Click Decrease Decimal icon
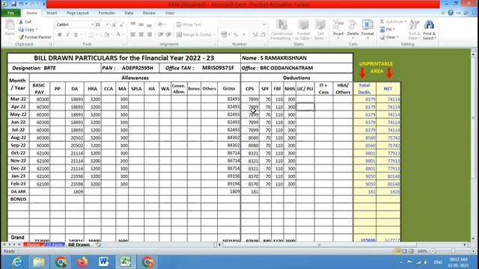Screen dimensions: 479x269 tap(263, 34)
